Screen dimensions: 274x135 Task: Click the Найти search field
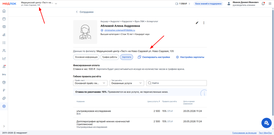[176, 83]
